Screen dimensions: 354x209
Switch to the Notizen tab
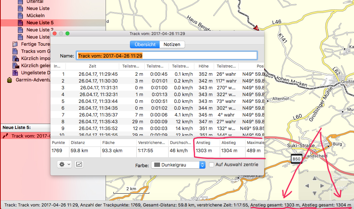click(172, 44)
